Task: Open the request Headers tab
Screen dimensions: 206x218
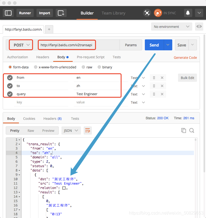Action: pos(43,57)
